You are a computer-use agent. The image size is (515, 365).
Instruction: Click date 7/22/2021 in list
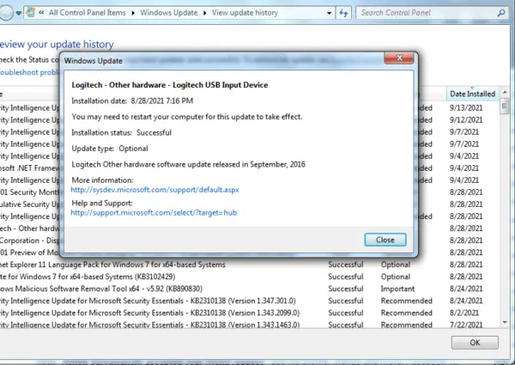[466, 325]
